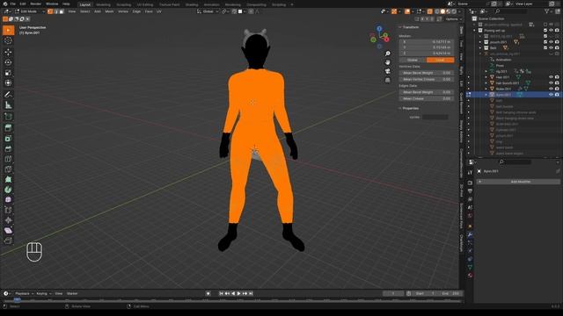Click the zoom magnifier in viewport
This screenshot has width=563, height=316.
(x=388, y=54)
